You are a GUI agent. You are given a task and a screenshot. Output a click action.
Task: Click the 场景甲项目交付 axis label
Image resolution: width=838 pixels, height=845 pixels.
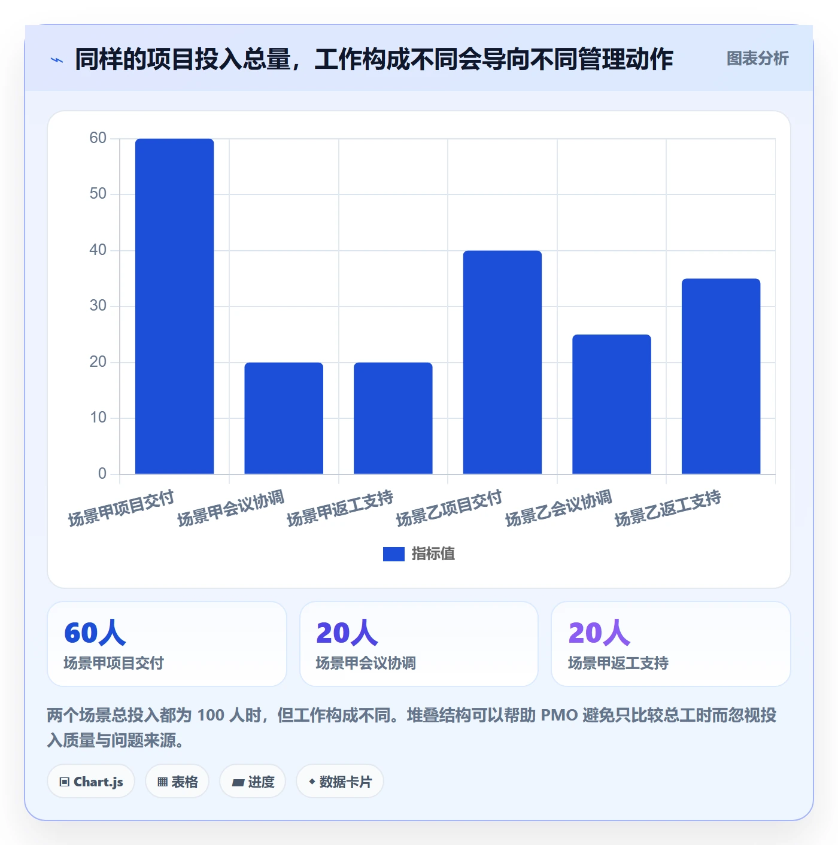pyautogui.click(x=121, y=508)
